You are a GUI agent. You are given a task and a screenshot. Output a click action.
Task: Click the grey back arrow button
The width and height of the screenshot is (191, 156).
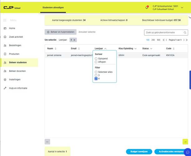click(47, 142)
